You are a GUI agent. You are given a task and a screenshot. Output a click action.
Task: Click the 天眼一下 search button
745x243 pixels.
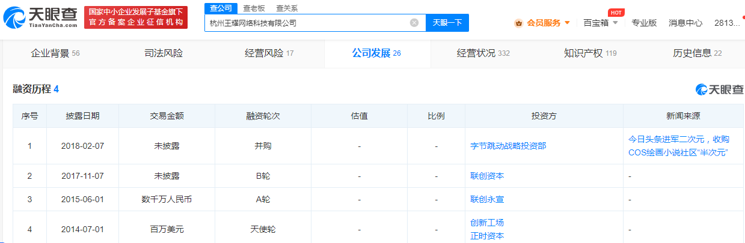pos(447,23)
